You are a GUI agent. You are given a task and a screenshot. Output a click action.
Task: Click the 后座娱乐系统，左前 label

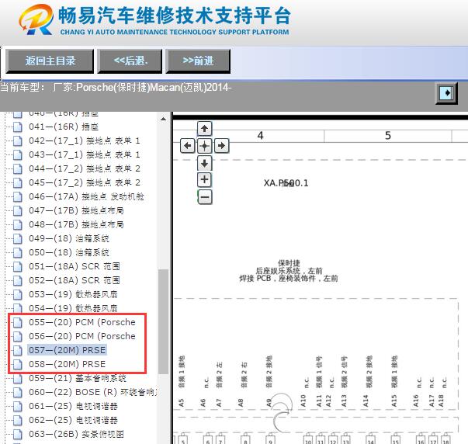click(289, 271)
